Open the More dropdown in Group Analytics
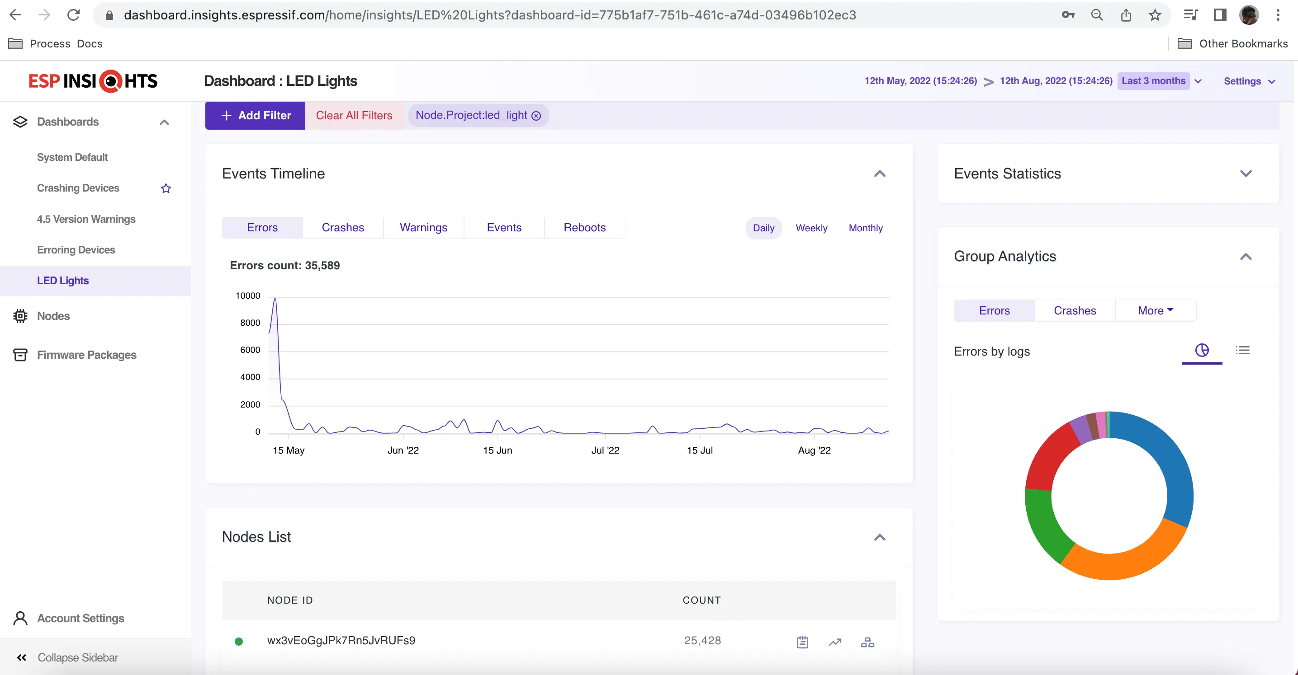 point(1156,310)
